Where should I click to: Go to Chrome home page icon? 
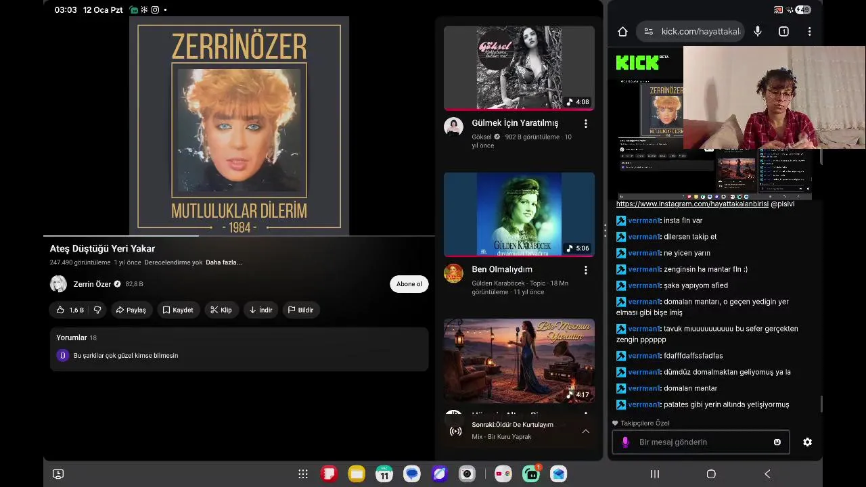(623, 31)
